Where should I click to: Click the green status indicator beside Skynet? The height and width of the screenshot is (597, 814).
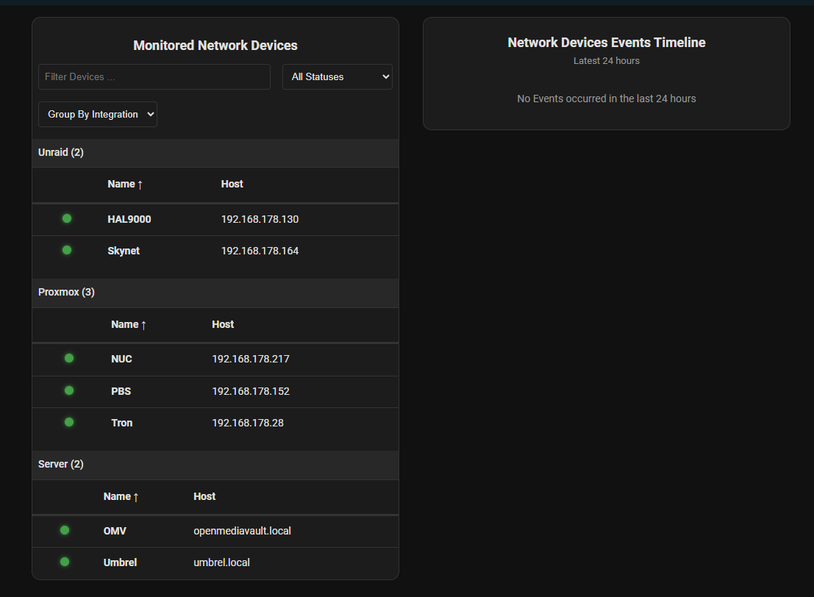point(67,250)
